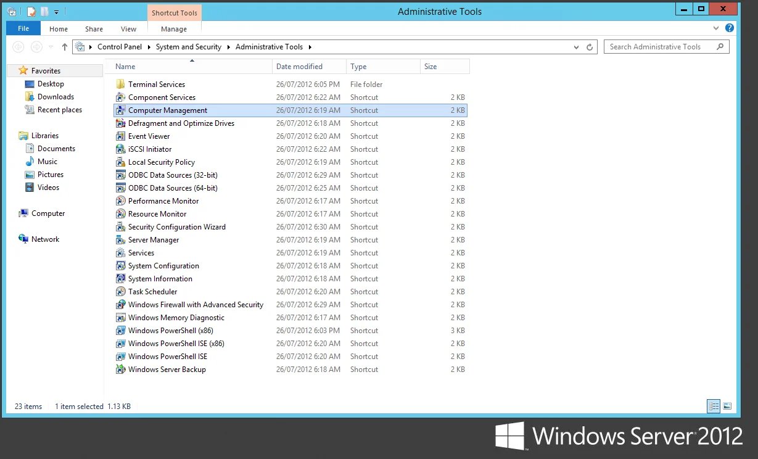Screen dimensions: 758x459
Task: Go up one level to System and Security
Action: [65, 47]
